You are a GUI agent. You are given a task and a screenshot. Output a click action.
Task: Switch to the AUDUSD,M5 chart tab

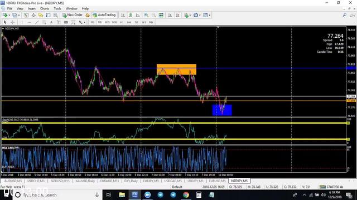[x=13, y=181]
